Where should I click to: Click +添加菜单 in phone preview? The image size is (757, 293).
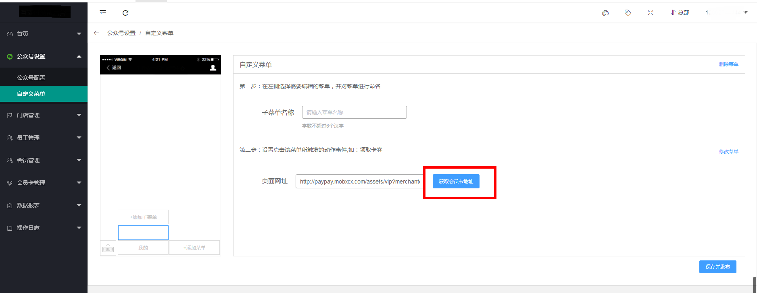pyautogui.click(x=194, y=248)
